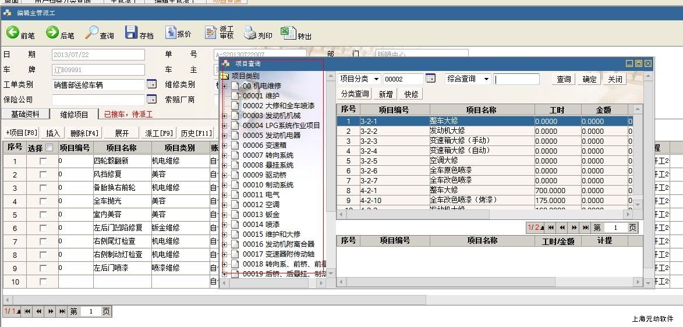The image size is (683, 327).
Task: Toggle the 选择 select-all header checkbox
Action: pos(49,148)
